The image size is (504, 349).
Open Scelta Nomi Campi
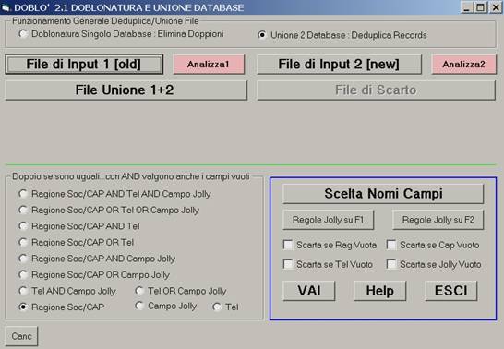(383, 194)
